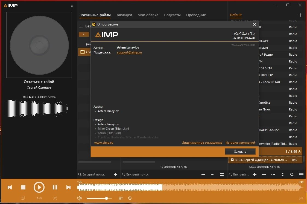Open the sleep timer clock icon

point(130,198)
